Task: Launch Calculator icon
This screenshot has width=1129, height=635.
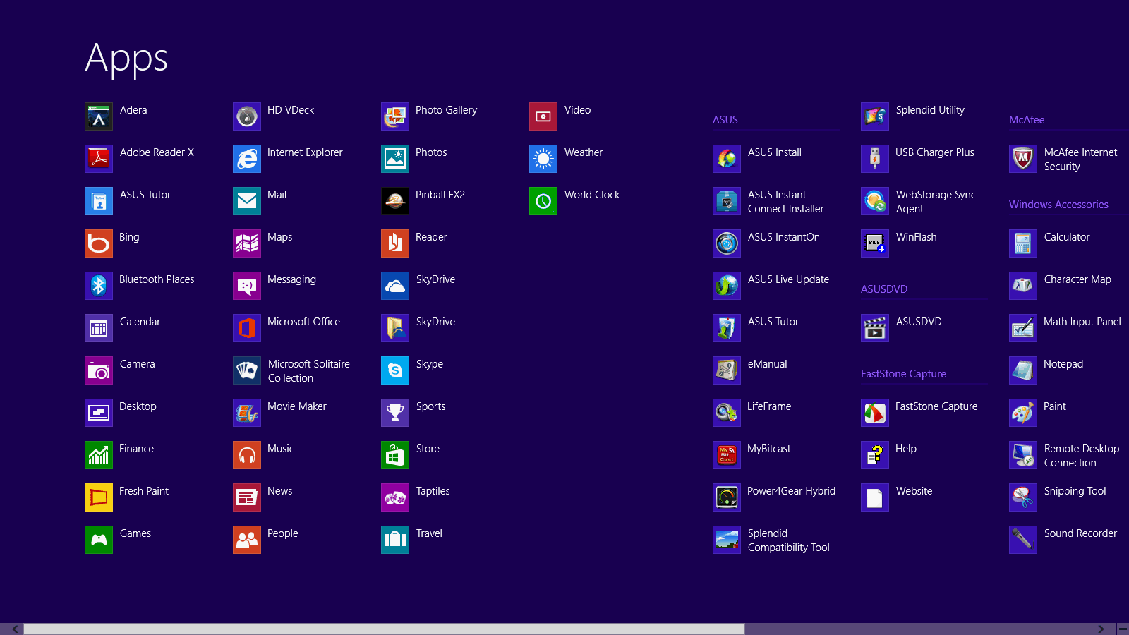Action: 1023,243
